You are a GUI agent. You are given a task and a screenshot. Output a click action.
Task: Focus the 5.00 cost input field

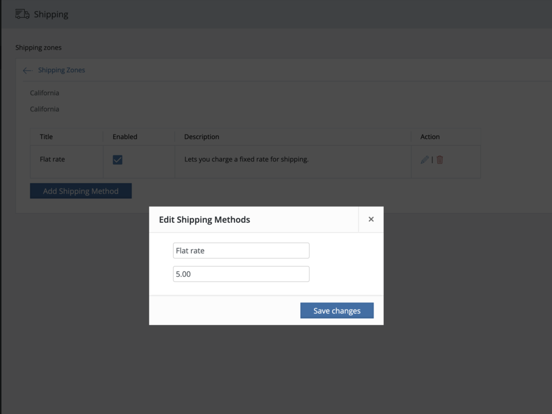(x=241, y=274)
